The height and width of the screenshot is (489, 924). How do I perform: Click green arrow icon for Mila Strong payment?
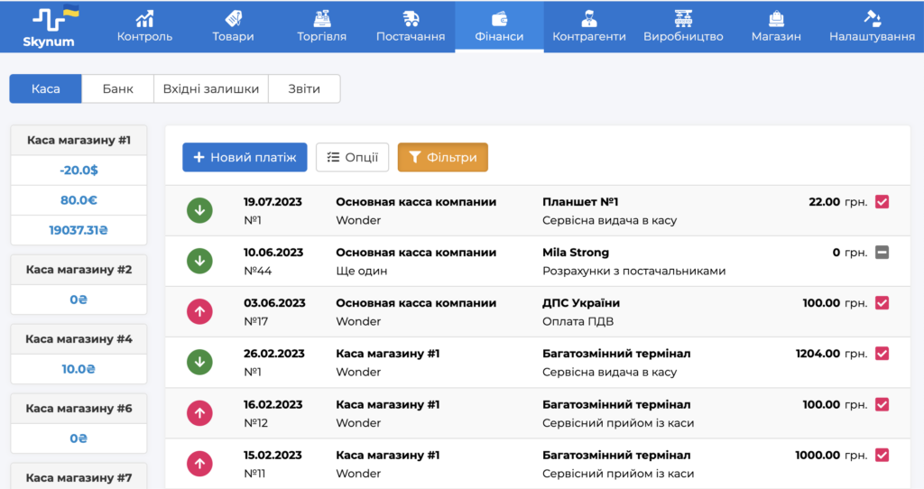(199, 261)
